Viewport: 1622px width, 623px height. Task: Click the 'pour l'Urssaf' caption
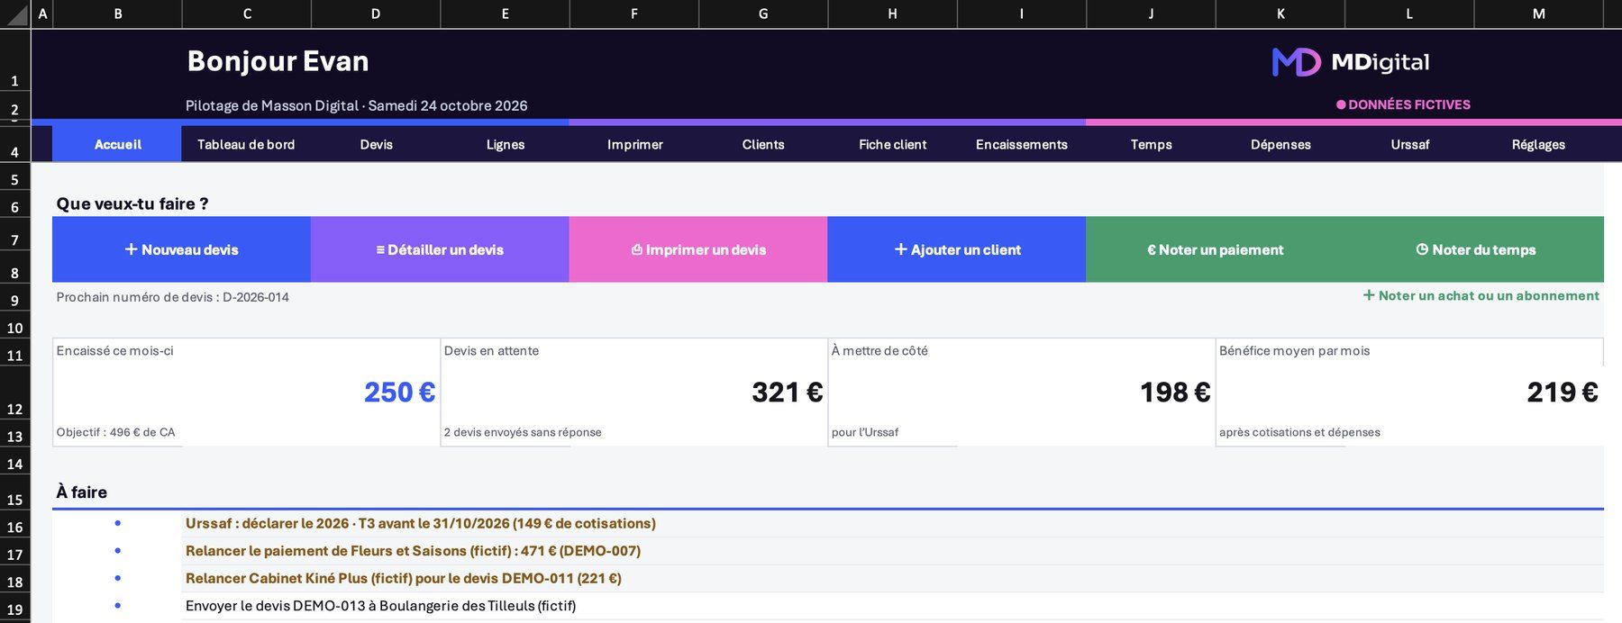865,432
